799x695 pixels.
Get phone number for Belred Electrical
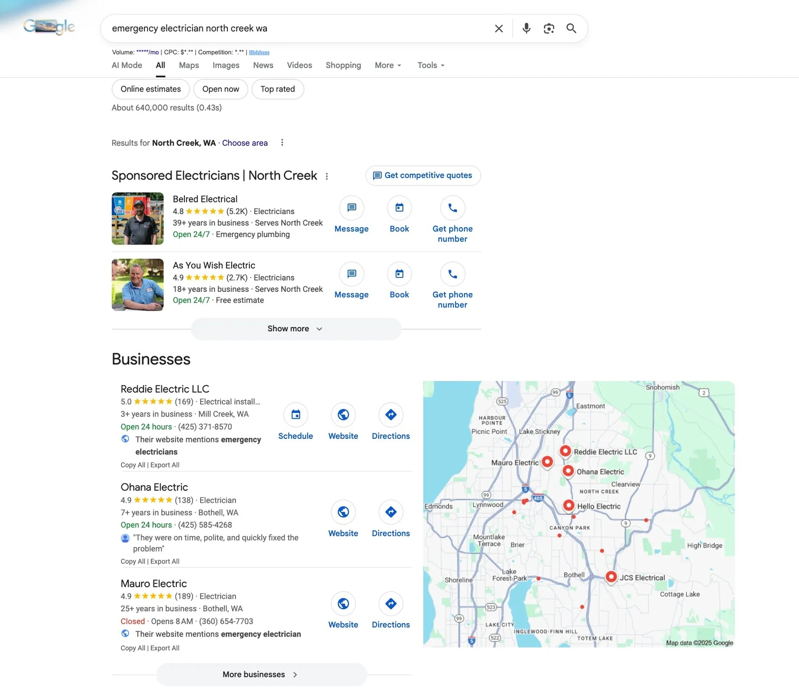pos(452,220)
